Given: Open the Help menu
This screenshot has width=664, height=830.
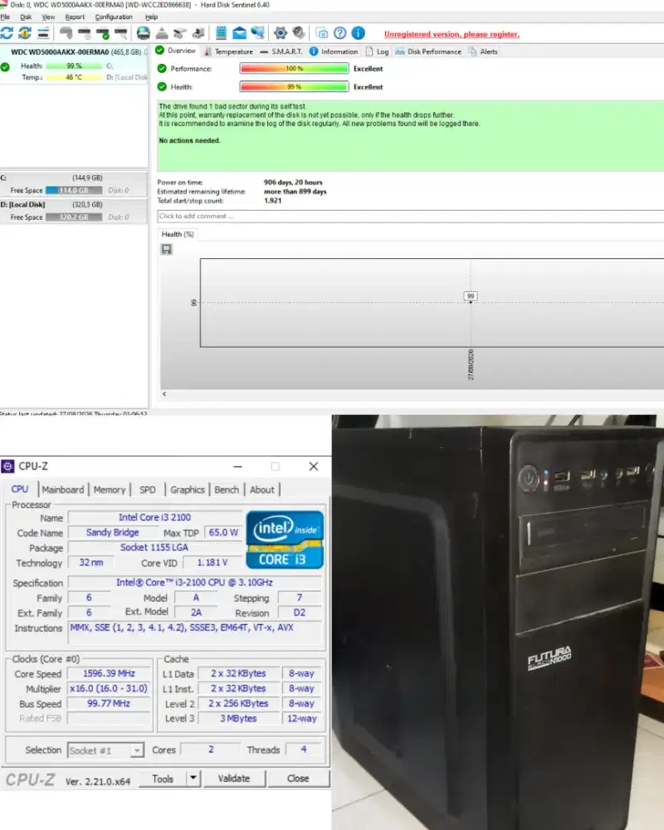Looking at the screenshot, I should [x=151, y=17].
